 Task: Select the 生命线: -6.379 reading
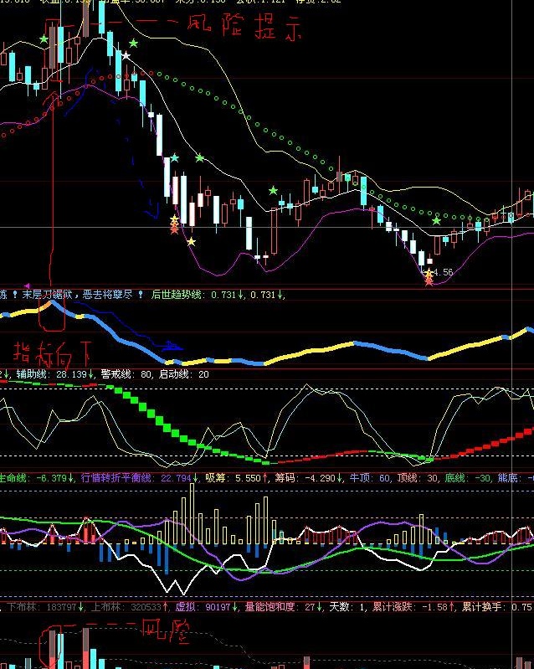37,478
